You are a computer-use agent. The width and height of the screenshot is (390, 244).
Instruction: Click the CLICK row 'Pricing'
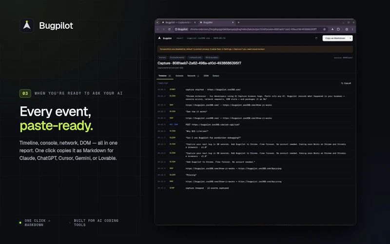tap(255, 175)
